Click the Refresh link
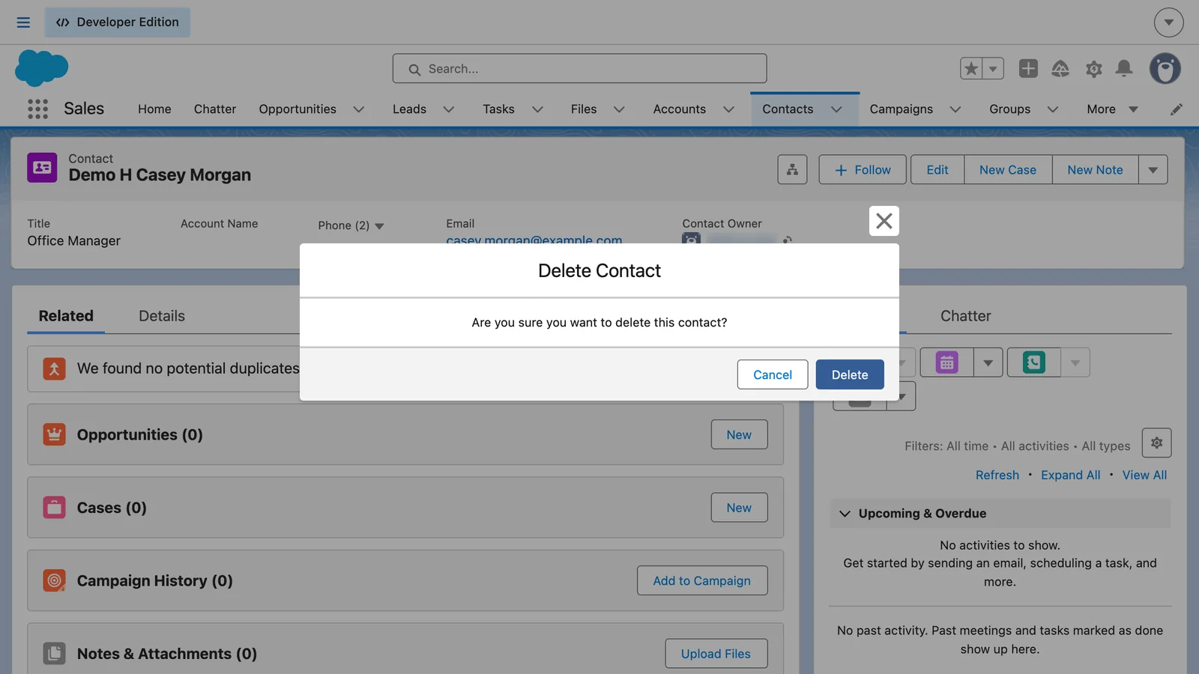This screenshot has width=1199, height=674. click(997, 475)
